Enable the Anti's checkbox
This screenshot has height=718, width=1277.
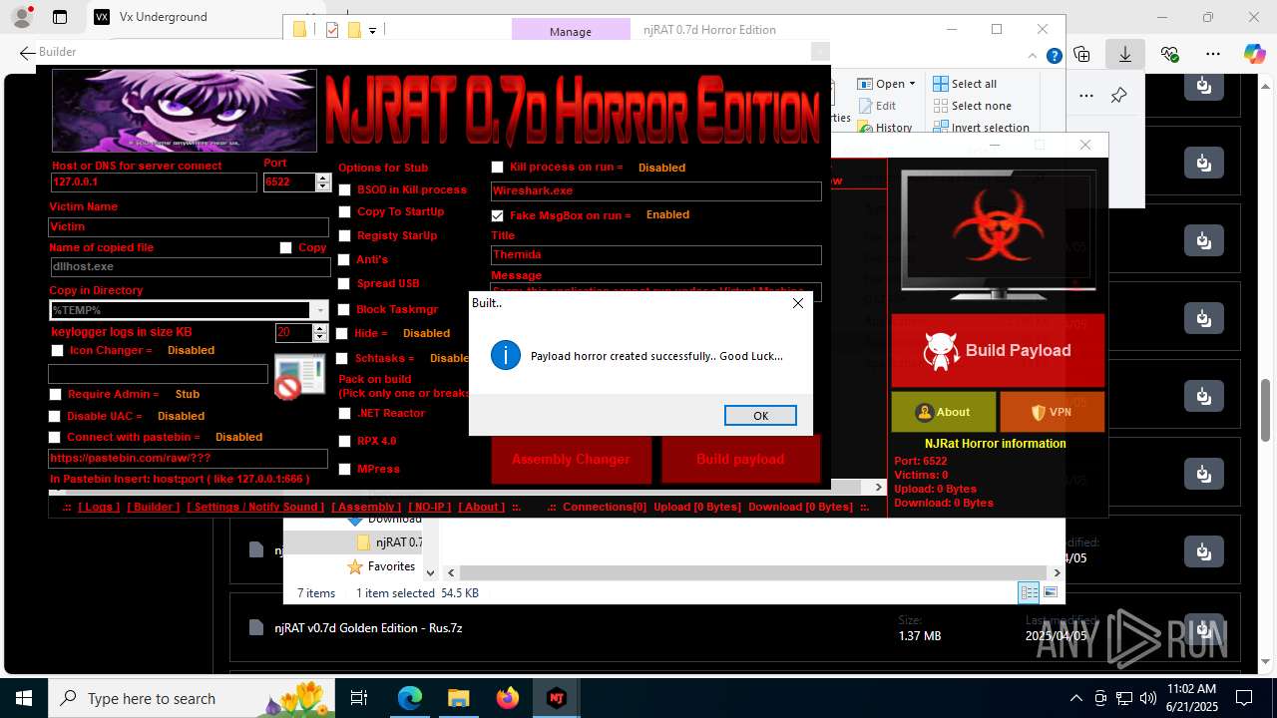[344, 260]
